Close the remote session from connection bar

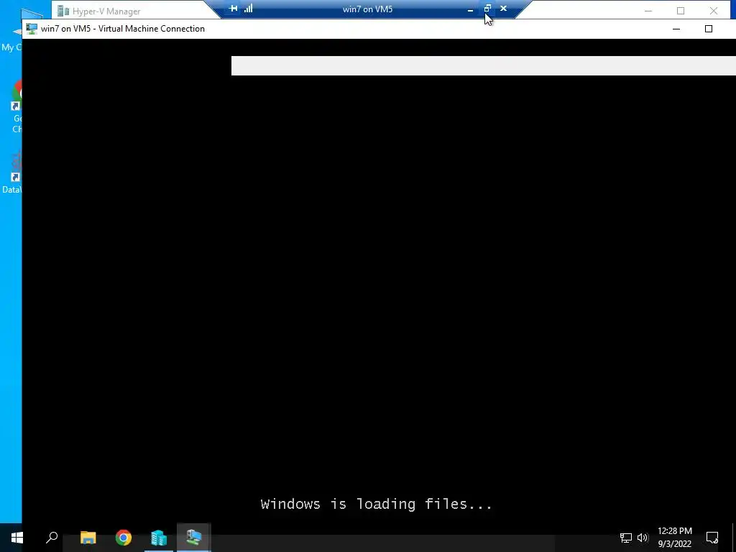click(x=503, y=9)
